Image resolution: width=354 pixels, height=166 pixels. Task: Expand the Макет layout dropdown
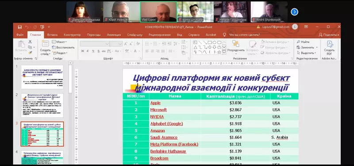click(x=60, y=42)
